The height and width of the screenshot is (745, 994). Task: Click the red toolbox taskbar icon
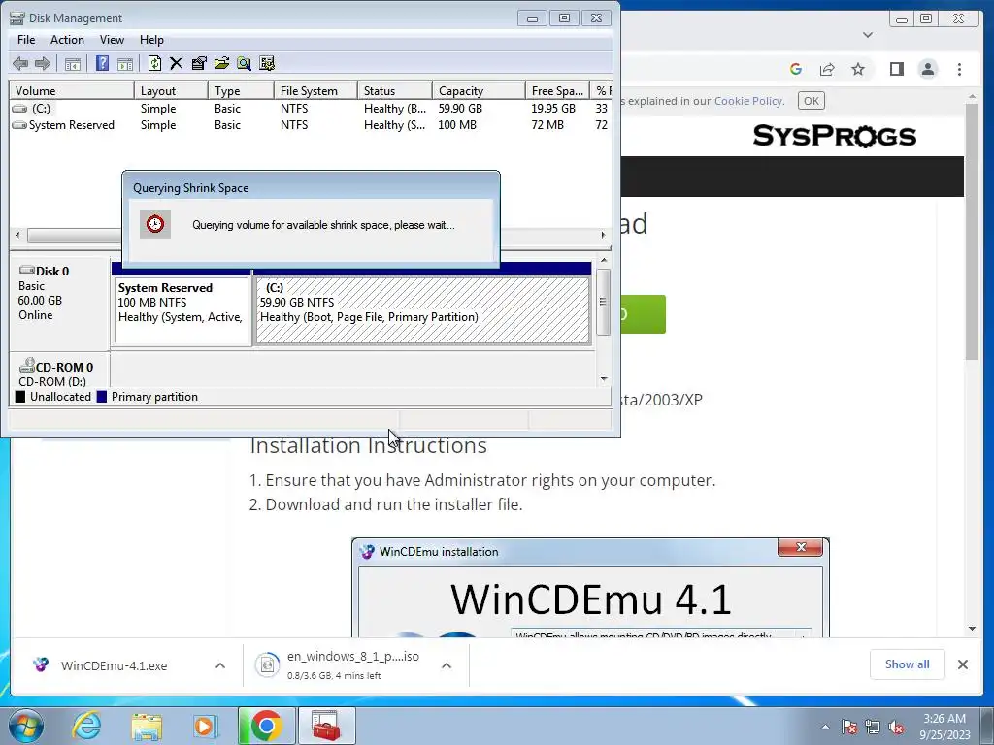[x=326, y=726]
